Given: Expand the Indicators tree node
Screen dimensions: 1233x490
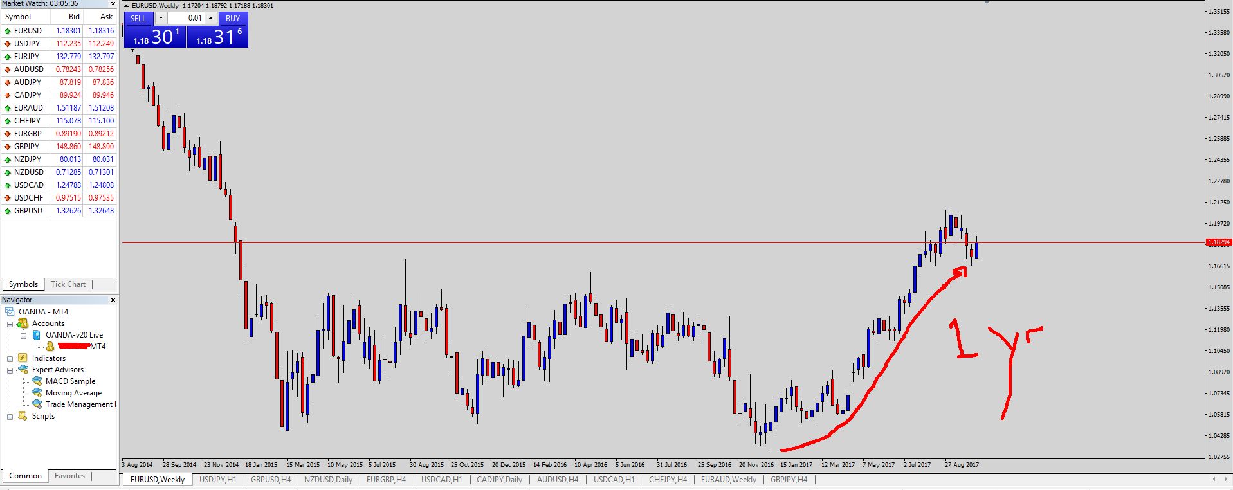Looking at the screenshot, I should (x=10, y=359).
